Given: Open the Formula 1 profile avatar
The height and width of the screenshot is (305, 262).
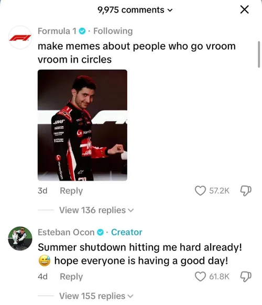Looking at the screenshot, I should click(20, 37).
